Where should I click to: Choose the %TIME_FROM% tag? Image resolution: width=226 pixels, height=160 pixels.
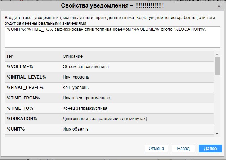(x=23, y=98)
